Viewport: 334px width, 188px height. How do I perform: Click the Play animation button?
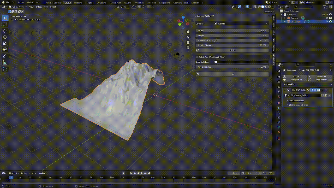coord(142,173)
